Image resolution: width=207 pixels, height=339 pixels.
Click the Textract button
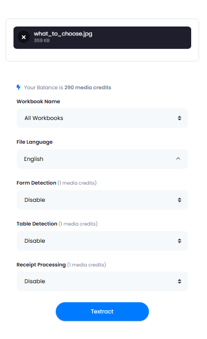pos(102,312)
